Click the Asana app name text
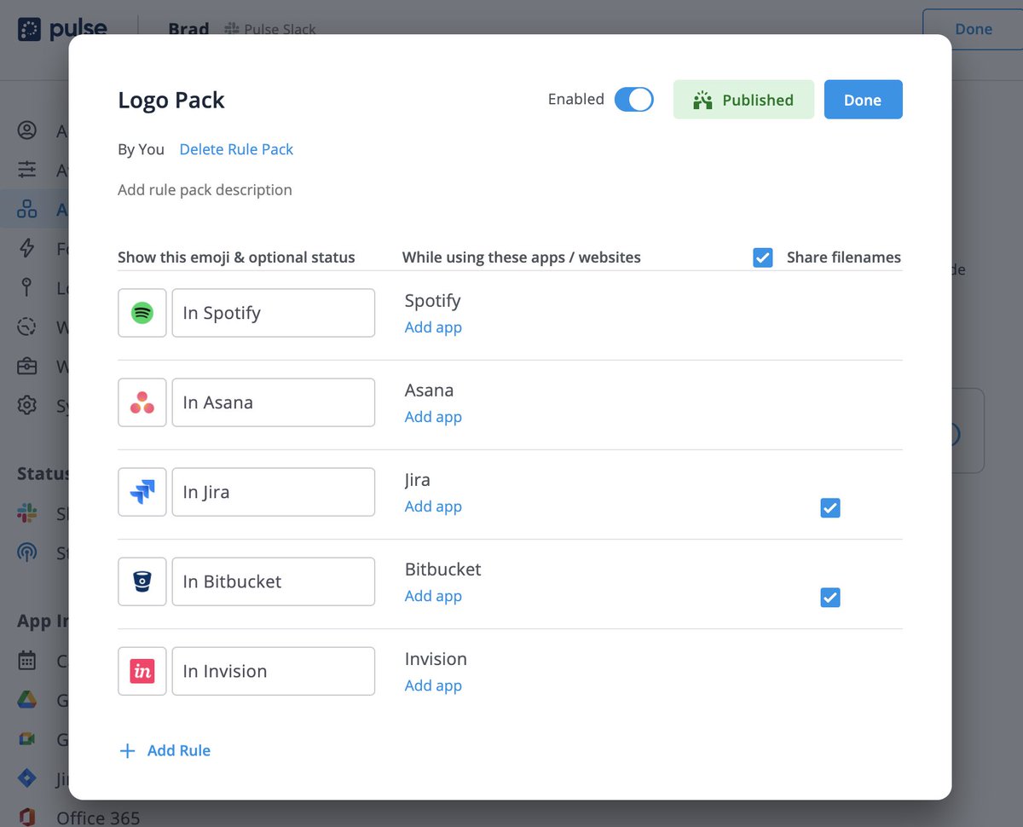This screenshot has height=827, width=1023. [429, 390]
